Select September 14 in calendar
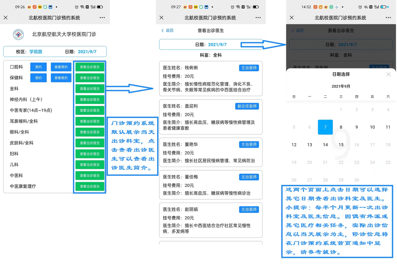This screenshot has height=269, width=397. 325,145
